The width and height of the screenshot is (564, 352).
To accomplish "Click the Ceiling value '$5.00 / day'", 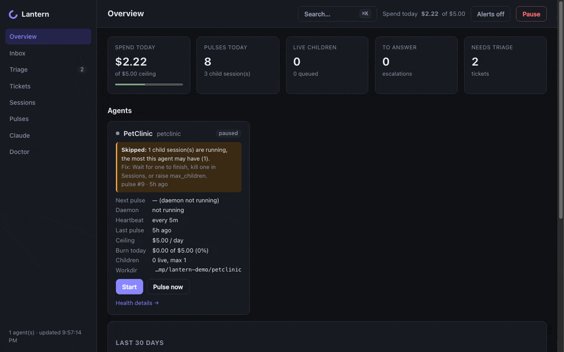I will (168, 241).
